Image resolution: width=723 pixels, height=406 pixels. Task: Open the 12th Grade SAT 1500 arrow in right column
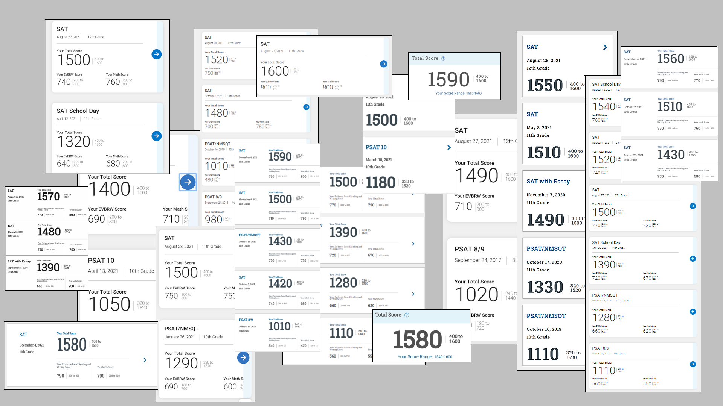(693, 206)
